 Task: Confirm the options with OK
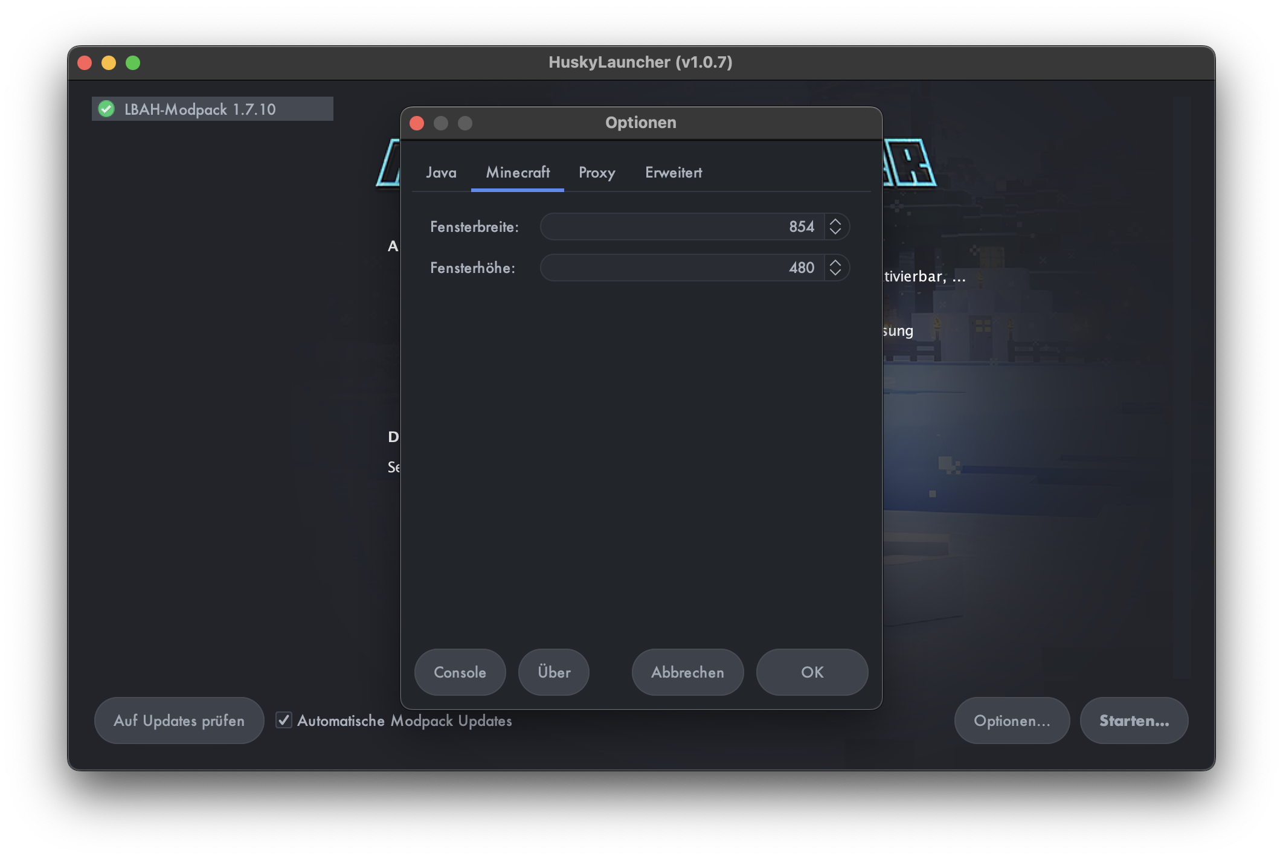tap(812, 672)
